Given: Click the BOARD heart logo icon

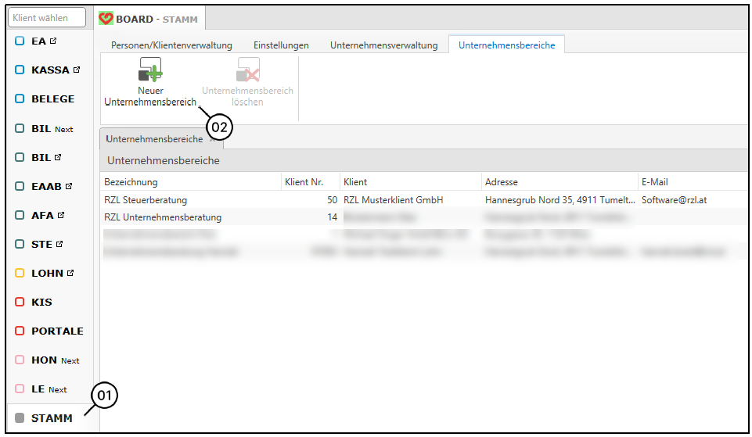Looking at the screenshot, I should pos(106,19).
